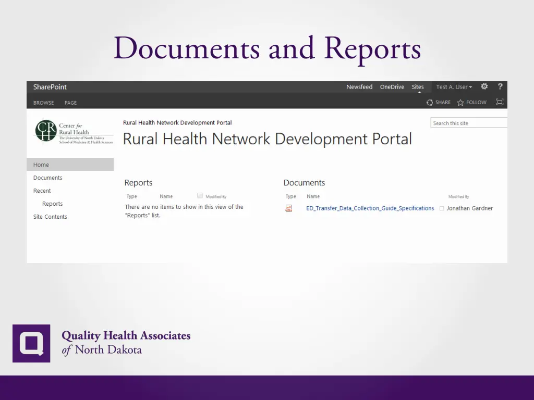This screenshot has height=400, width=534.
Task: Click the Jonathan Gardner name
Action: click(x=470, y=208)
